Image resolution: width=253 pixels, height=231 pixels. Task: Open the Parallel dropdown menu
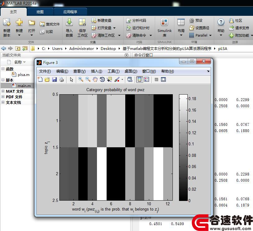pyautogui.click(x=210, y=35)
